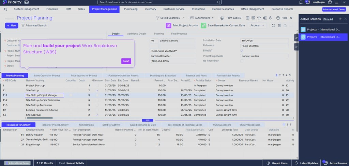Toggle the No Reporting? checkbox
The height and width of the screenshot is (166, 349).
242,61
